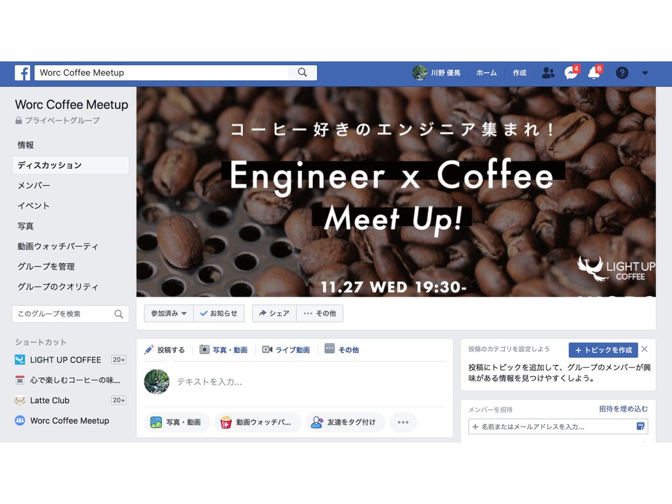Viewport: 672px width, 504px height.
Task: Open the notifications bell
Action: pos(594,73)
